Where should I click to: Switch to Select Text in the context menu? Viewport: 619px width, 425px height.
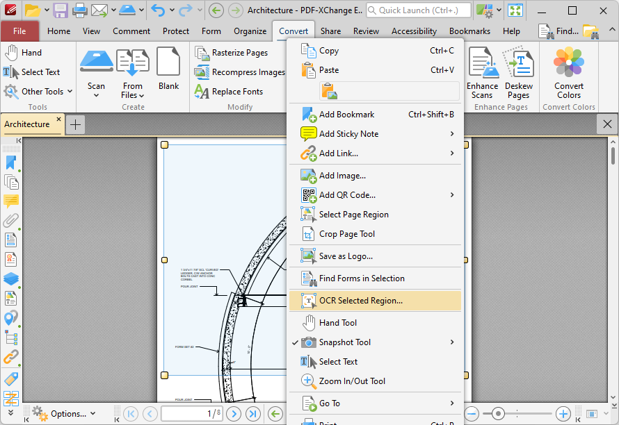click(375, 362)
